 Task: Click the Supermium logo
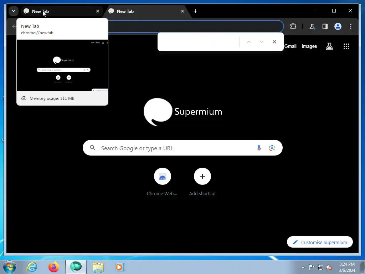point(182,112)
